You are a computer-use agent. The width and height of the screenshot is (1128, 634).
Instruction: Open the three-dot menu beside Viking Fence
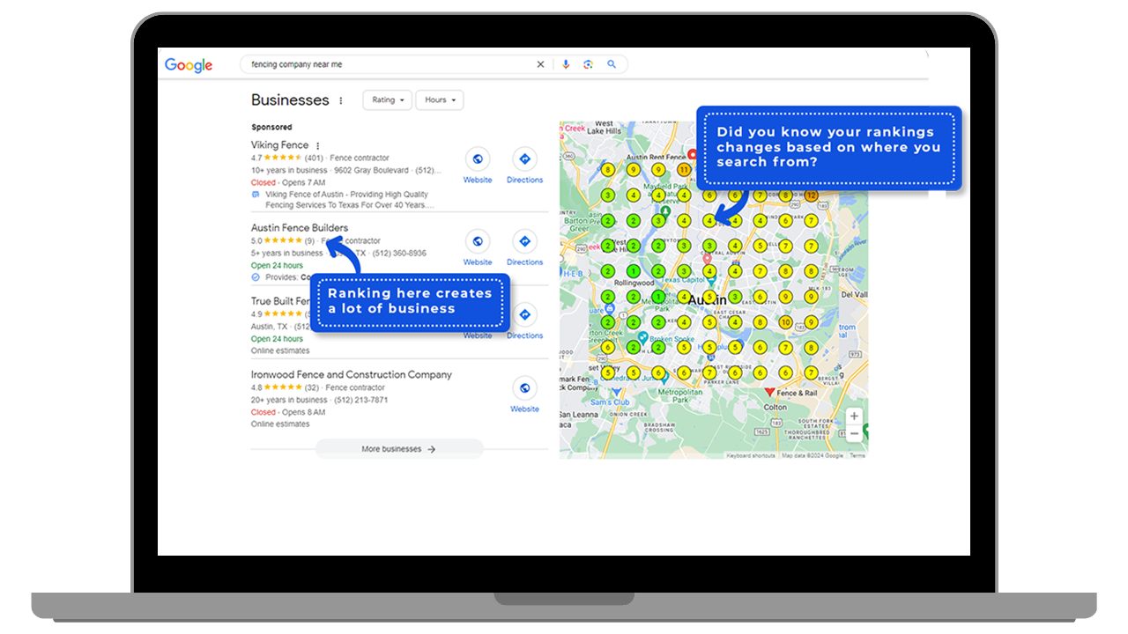pos(318,145)
